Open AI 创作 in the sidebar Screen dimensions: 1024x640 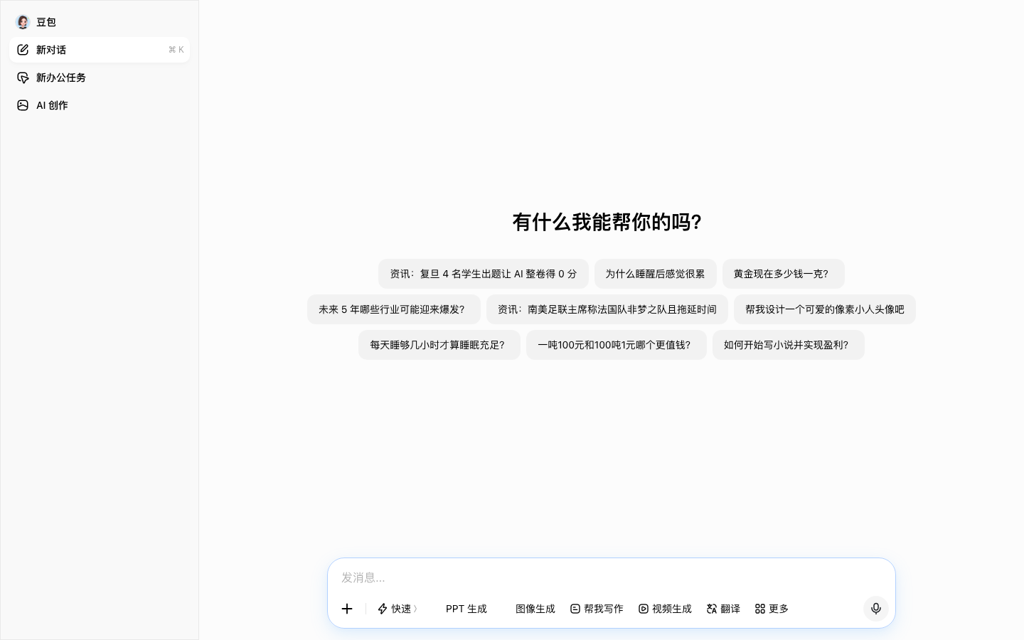coord(100,105)
